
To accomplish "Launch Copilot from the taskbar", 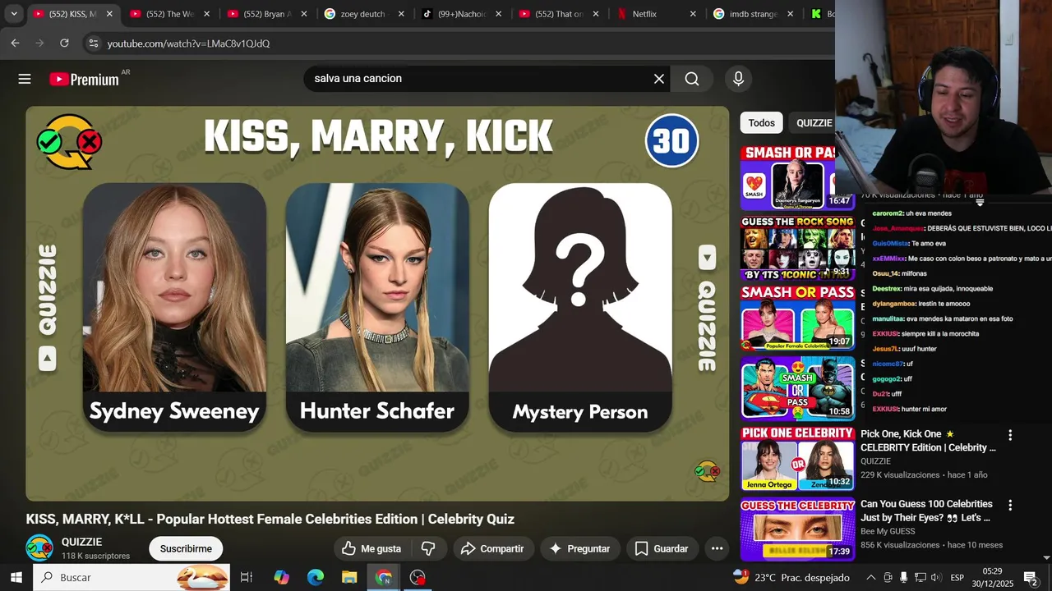I will pyautogui.click(x=282, y=577).
